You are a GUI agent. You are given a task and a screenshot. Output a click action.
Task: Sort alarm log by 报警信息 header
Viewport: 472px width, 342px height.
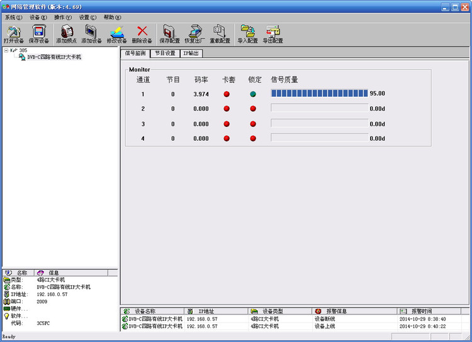pyautogui.click(x=354, y=311)
